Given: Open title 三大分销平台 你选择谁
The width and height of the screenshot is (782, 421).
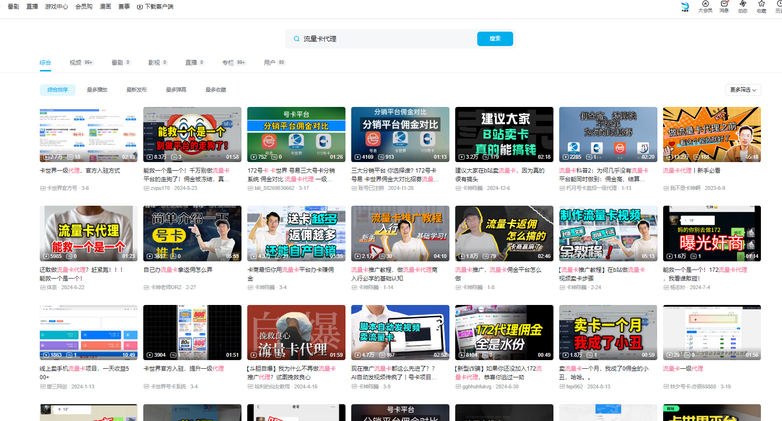Looking at the screenshot, I should tap(395, 175).
